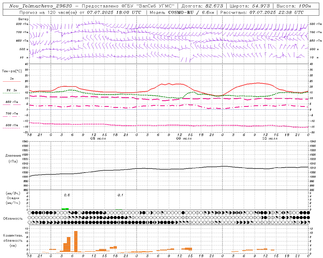Click the 10 июля date label
The height and width of the screenshot is (258, 323).
coord(270,139)
